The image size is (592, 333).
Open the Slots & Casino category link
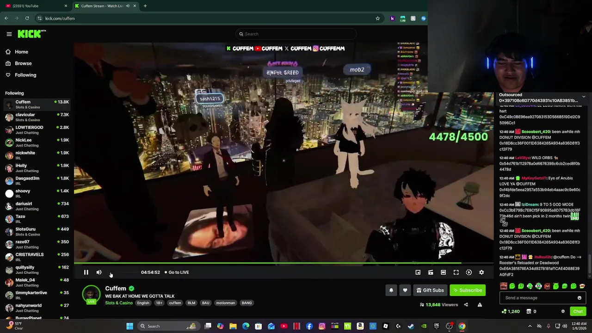(x=119, y=303)
